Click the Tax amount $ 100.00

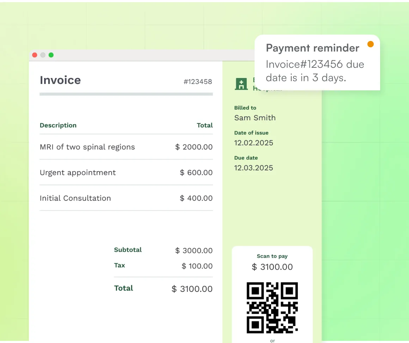click(197, 266)
